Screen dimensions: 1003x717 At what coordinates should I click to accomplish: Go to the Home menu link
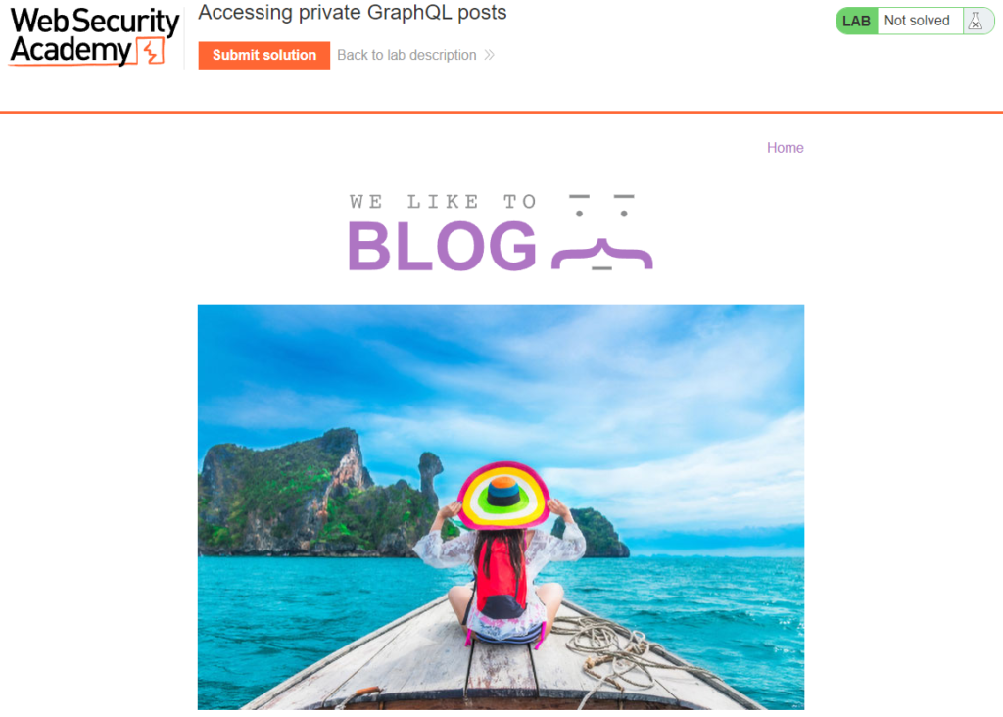(x=785, y=148)
